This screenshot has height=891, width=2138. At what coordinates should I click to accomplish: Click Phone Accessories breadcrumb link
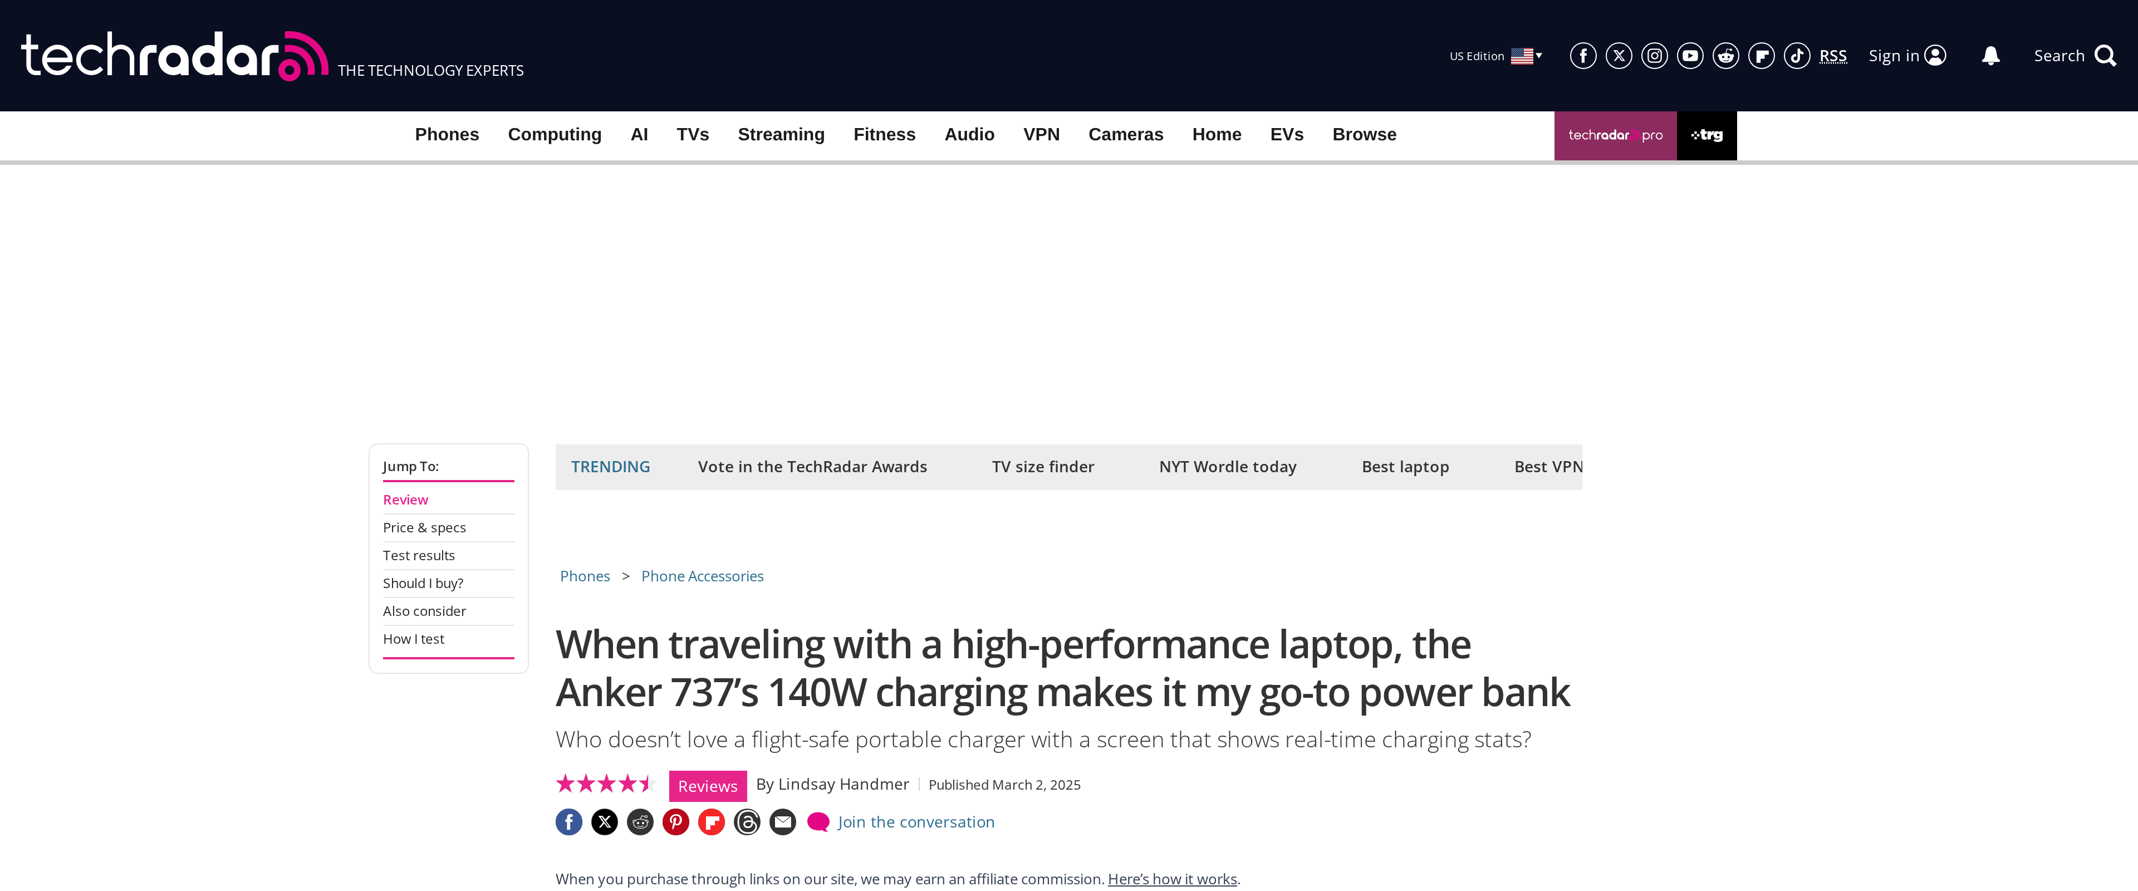[702, 576]
